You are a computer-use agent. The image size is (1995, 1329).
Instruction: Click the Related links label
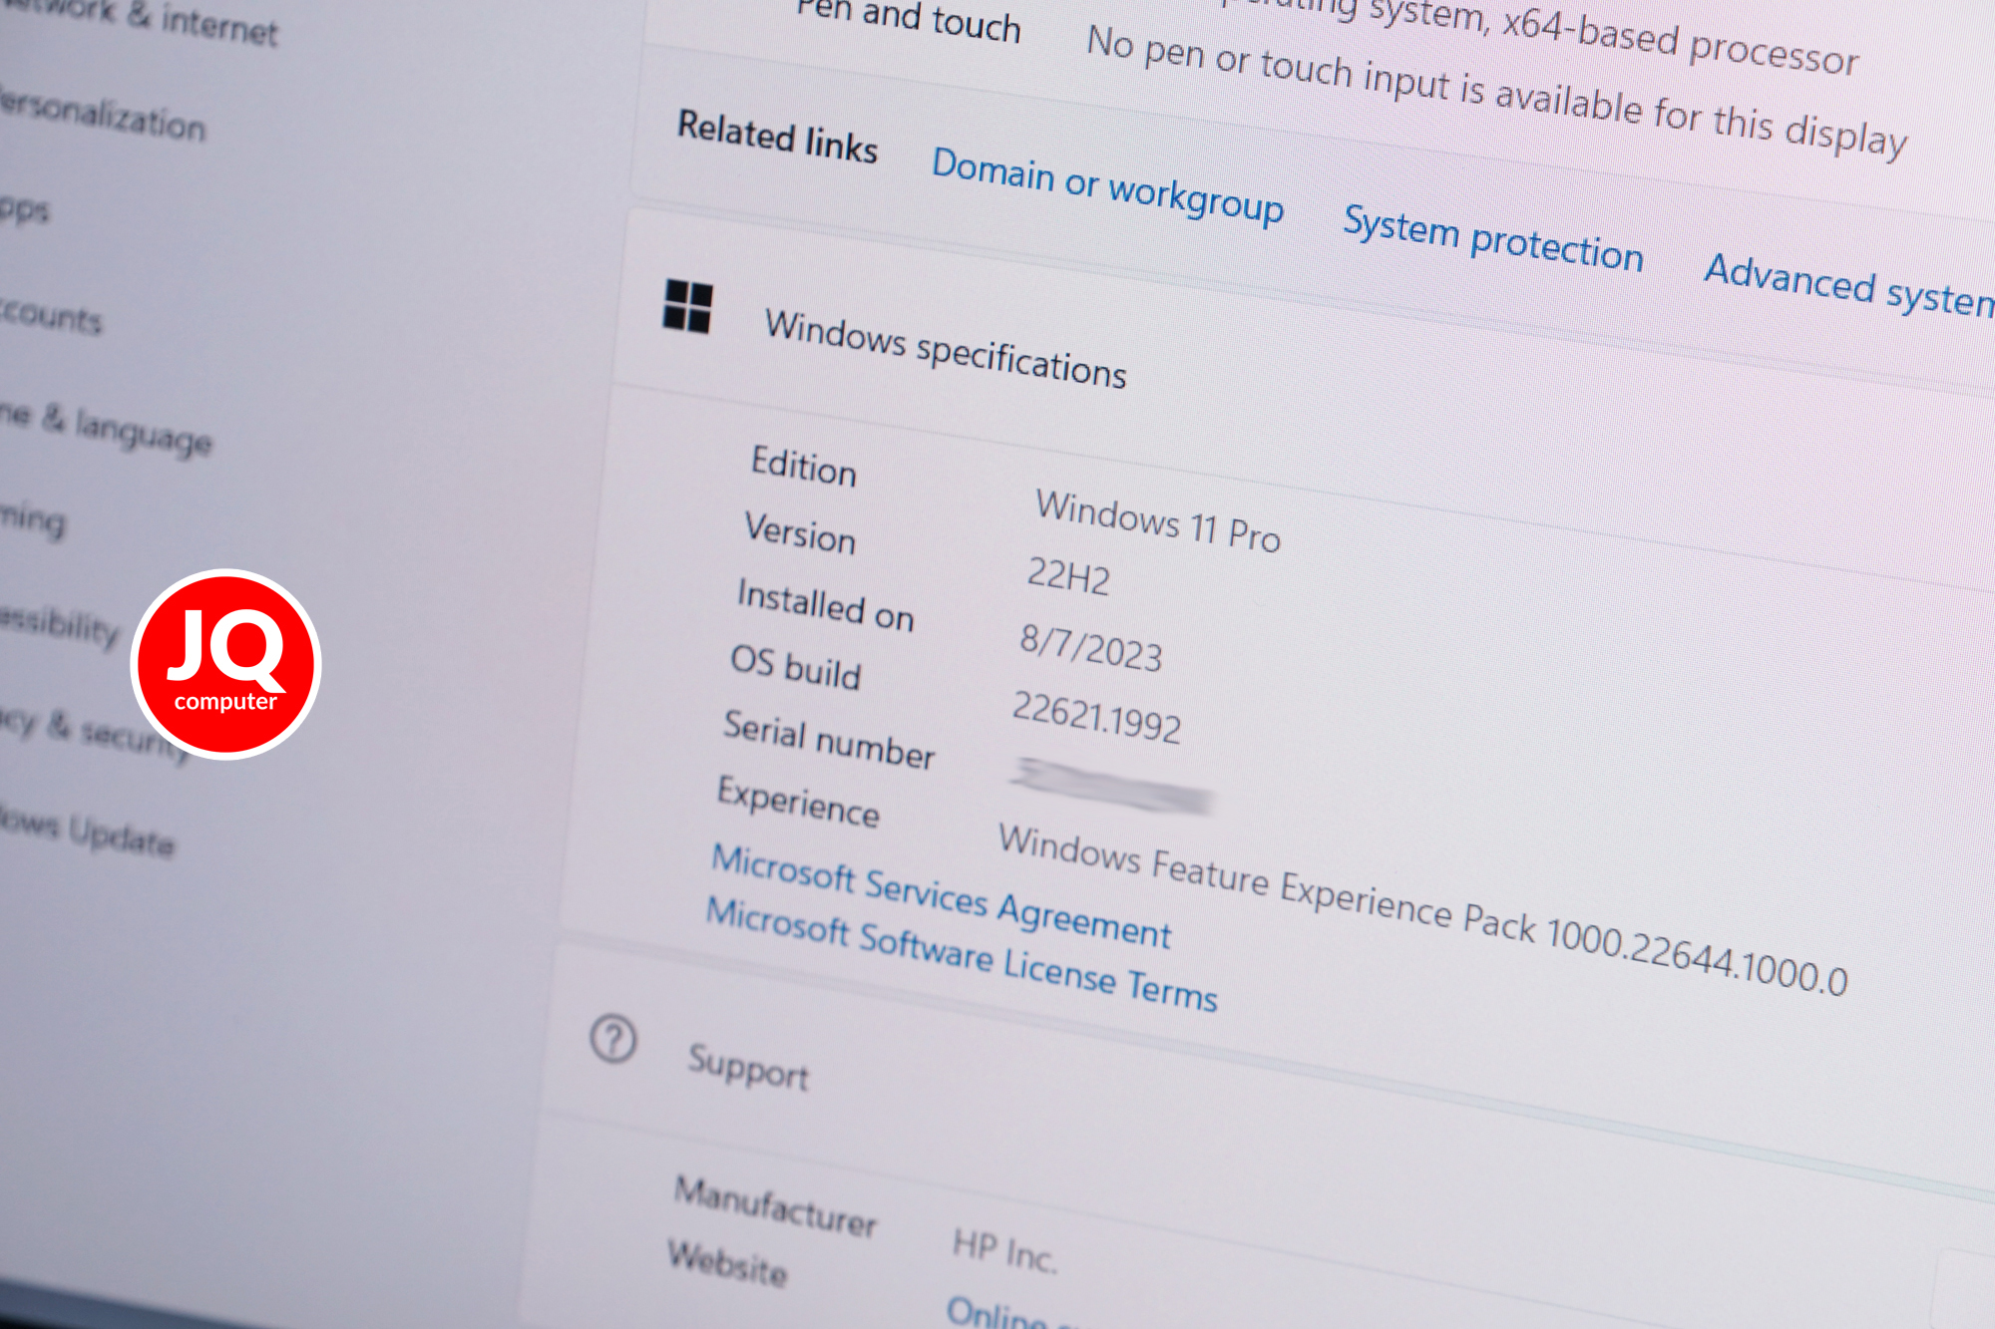(778, 137)
